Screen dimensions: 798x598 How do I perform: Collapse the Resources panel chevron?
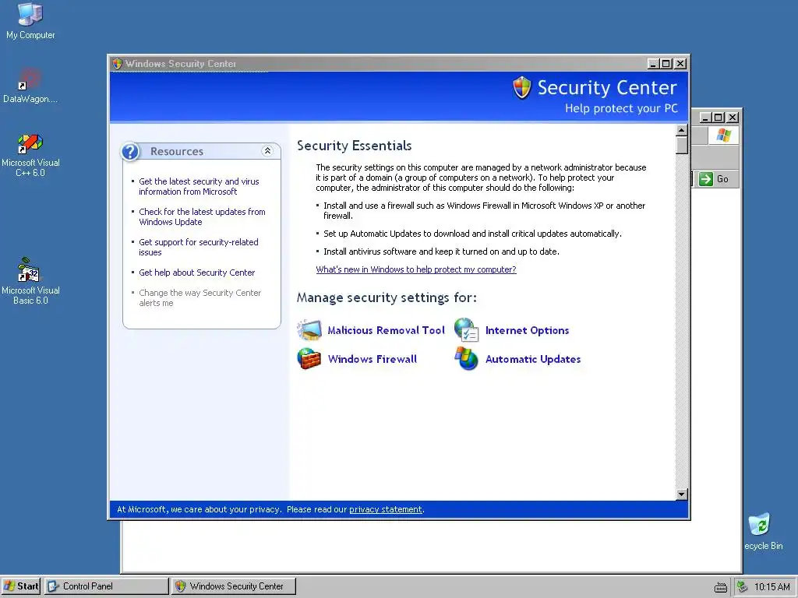tap(267, 151)
